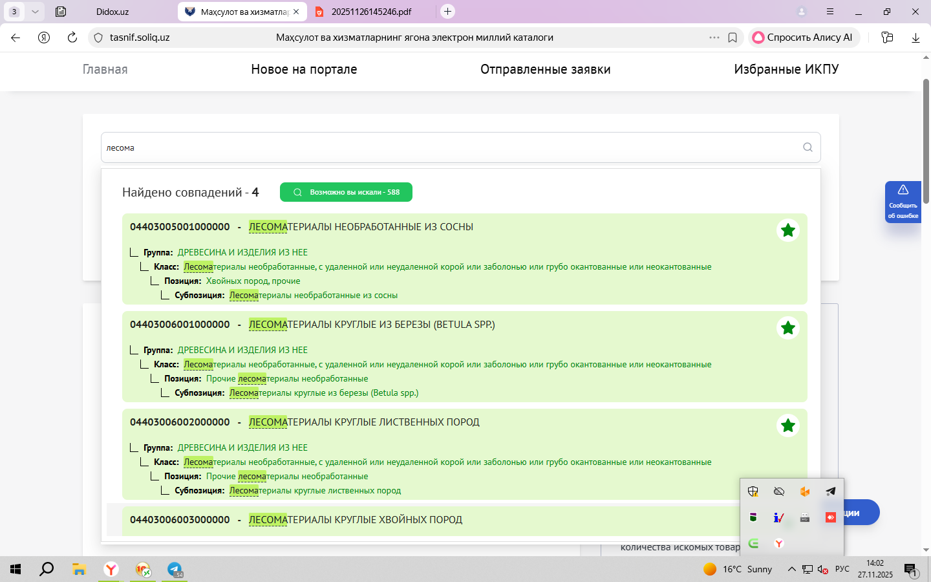Expand the tab list dropdown chevron
This screenshot has width=931, height=582.
35,12
